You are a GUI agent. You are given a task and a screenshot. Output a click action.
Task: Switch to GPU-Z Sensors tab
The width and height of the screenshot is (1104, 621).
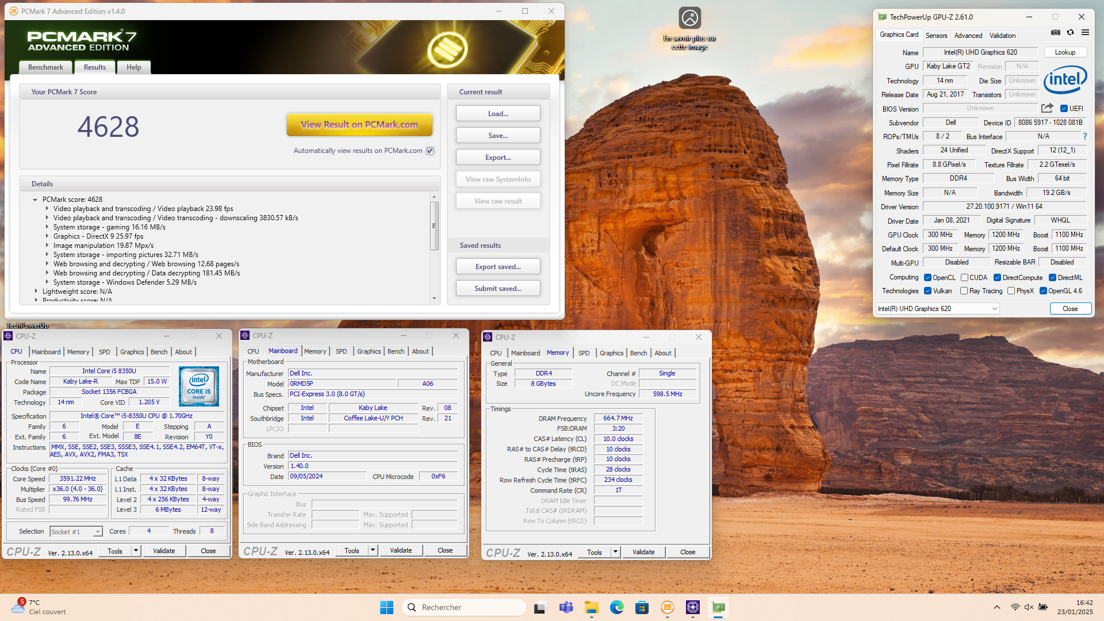[936, 36]
